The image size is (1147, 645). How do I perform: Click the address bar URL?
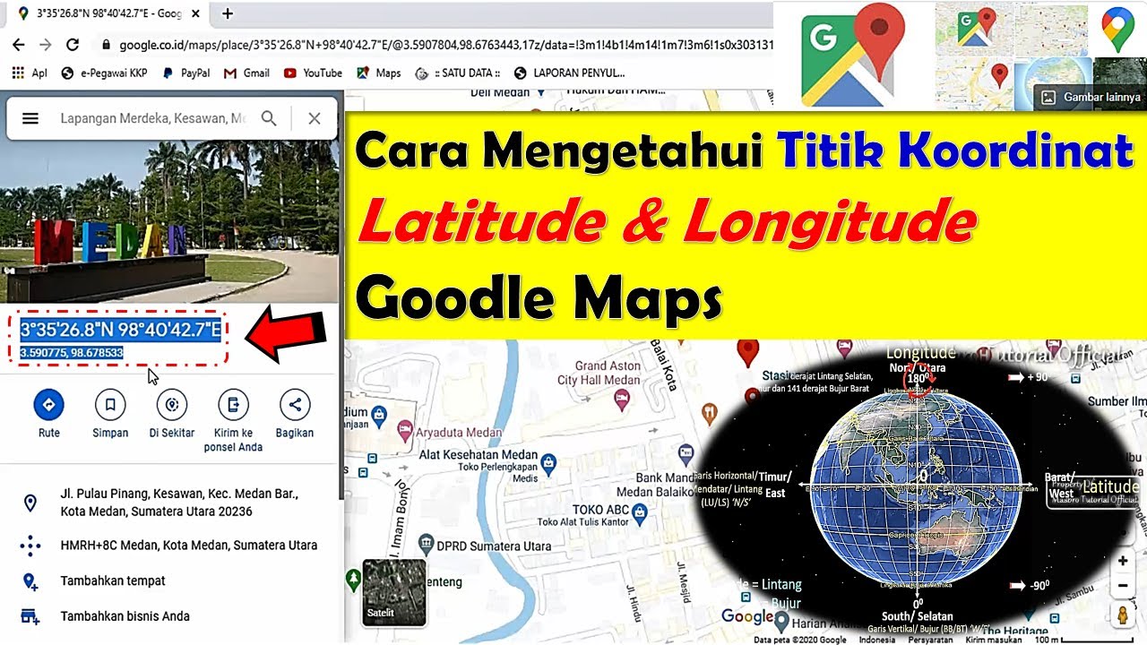pyautogui.click(x=445, y=44)
